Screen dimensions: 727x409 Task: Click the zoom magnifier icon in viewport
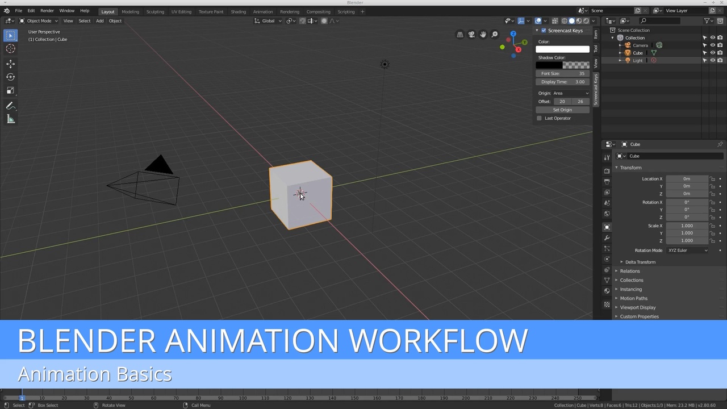point(495,35)
